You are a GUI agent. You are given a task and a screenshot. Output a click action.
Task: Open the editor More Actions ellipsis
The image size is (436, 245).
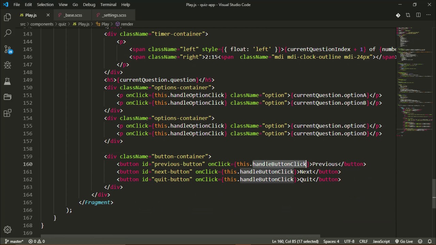429,15
